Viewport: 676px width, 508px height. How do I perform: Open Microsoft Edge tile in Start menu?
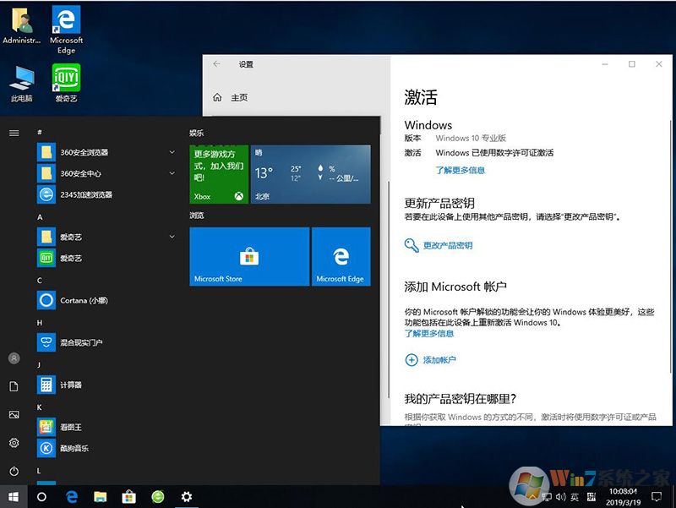[341, 257]
